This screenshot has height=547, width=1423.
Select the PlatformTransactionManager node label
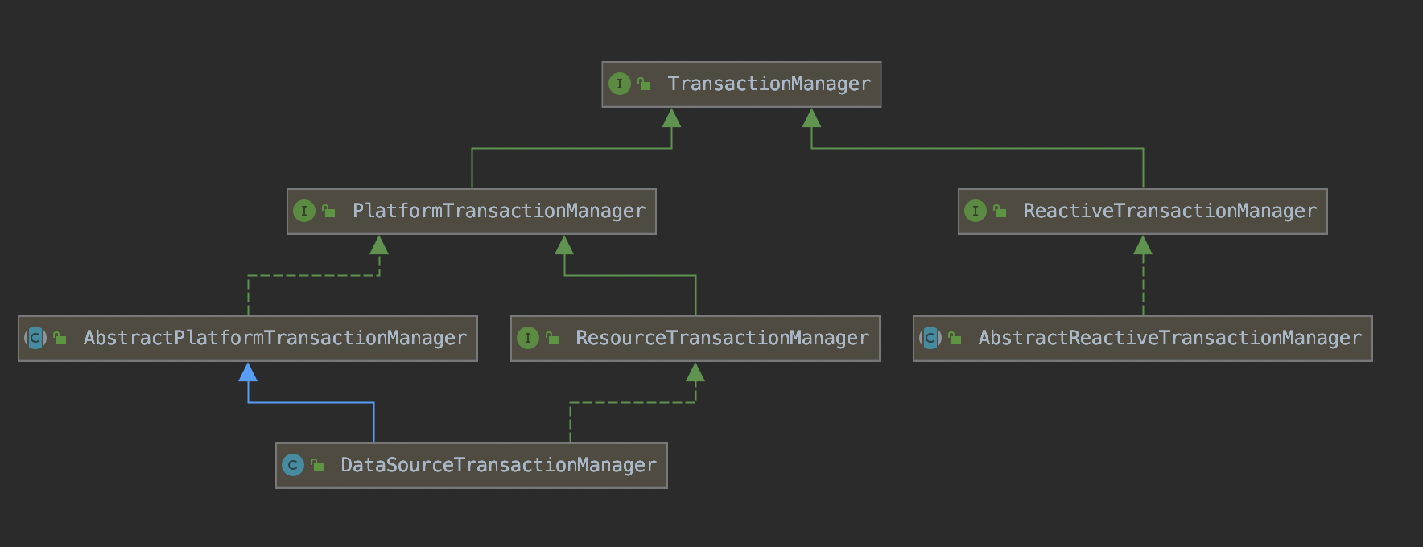(498, 211)
